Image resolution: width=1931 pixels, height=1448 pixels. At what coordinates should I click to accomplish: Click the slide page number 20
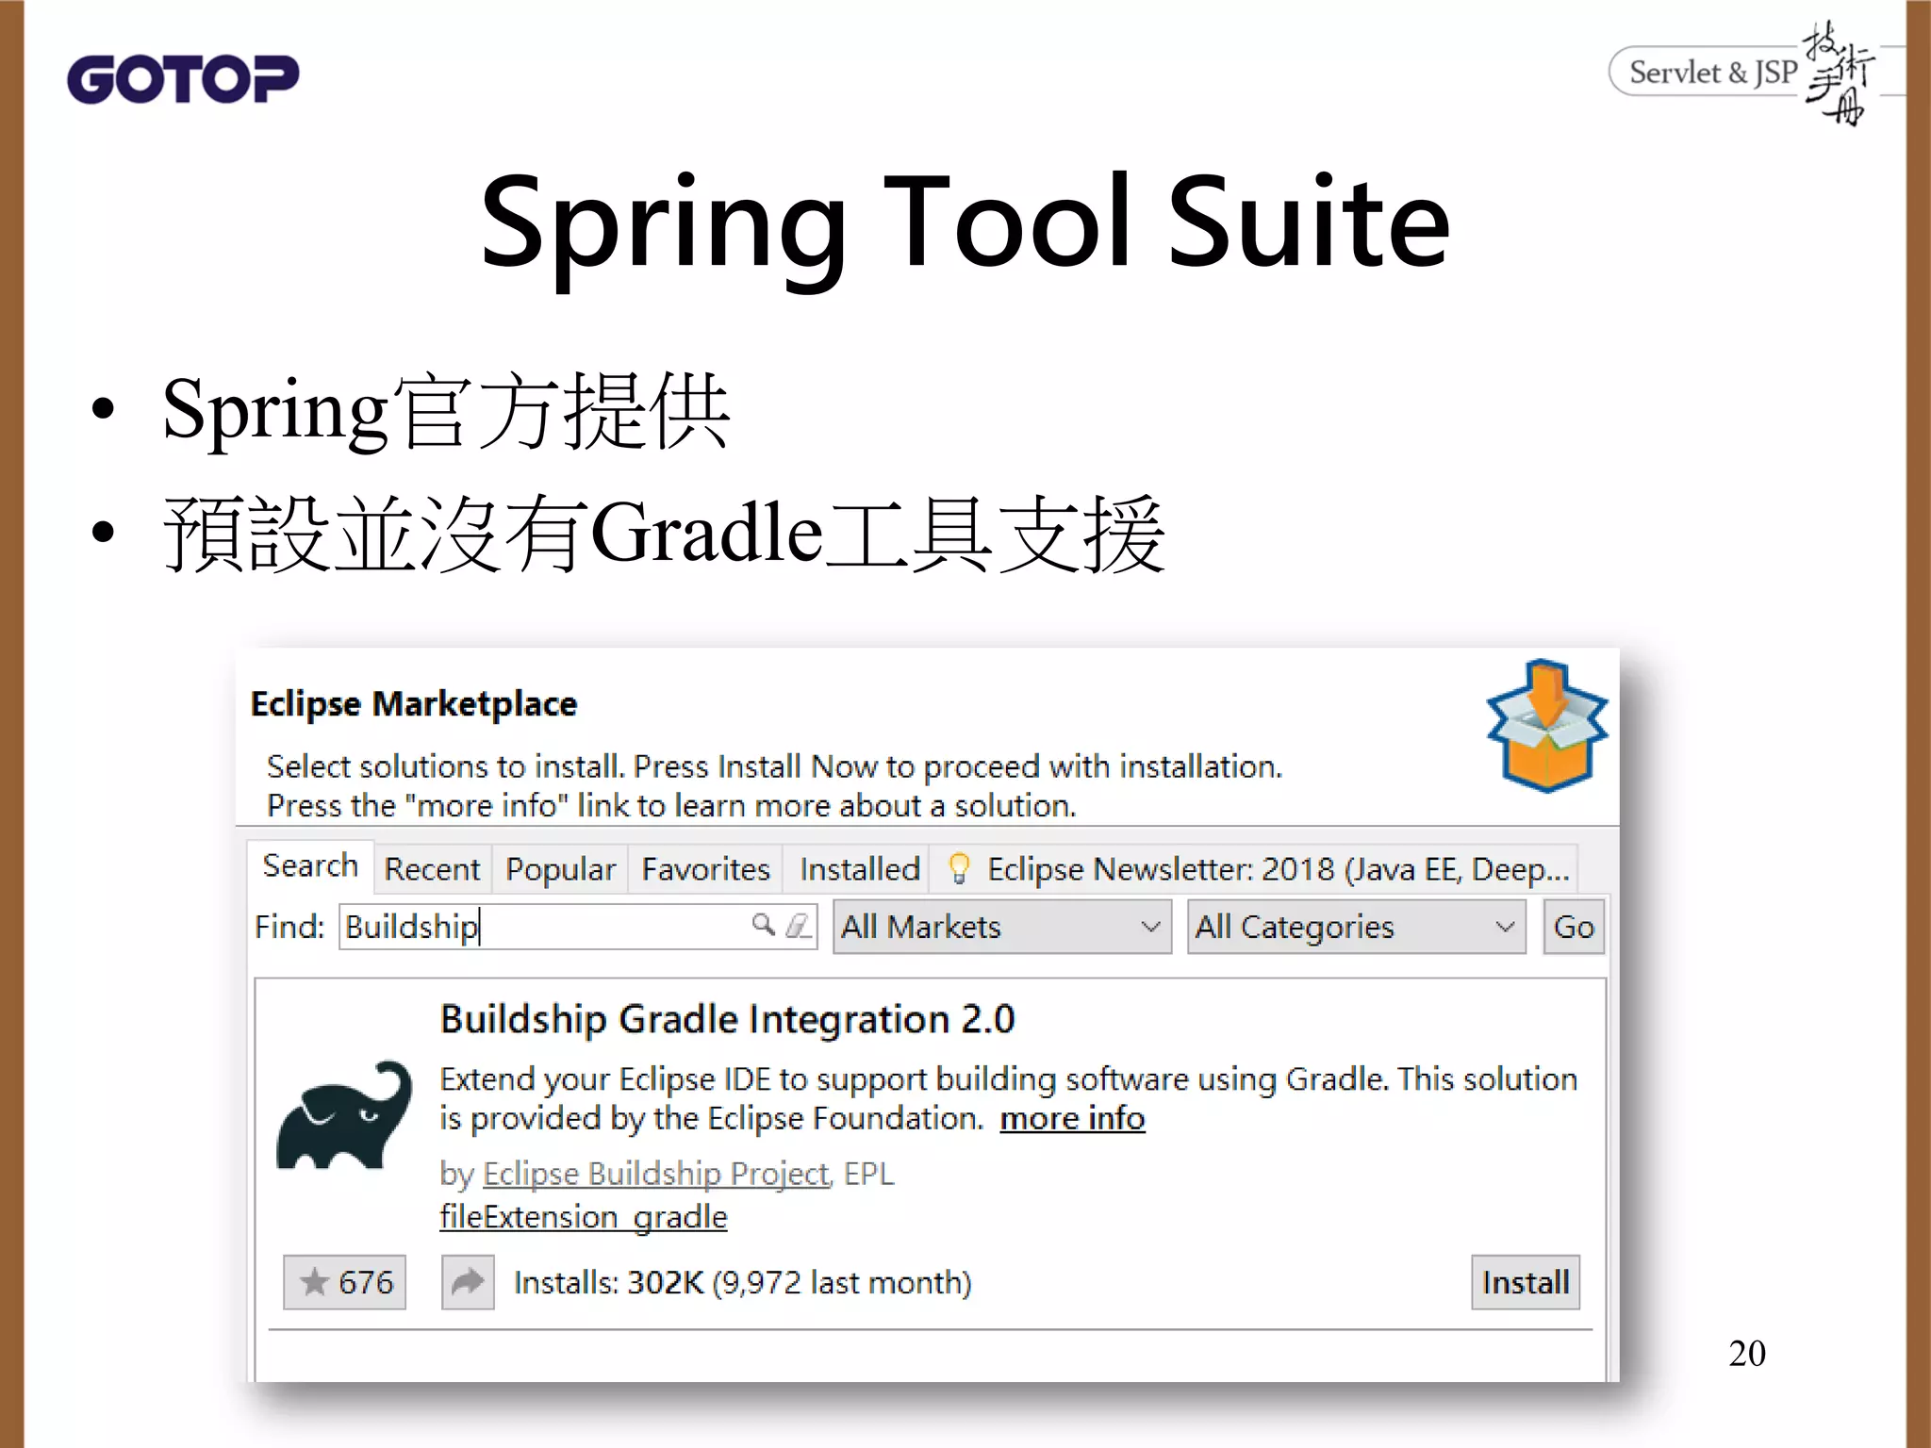click(x=1747, y=1353)
